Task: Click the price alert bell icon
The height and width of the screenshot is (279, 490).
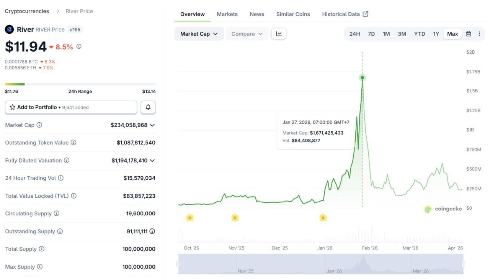Action: 148,107
